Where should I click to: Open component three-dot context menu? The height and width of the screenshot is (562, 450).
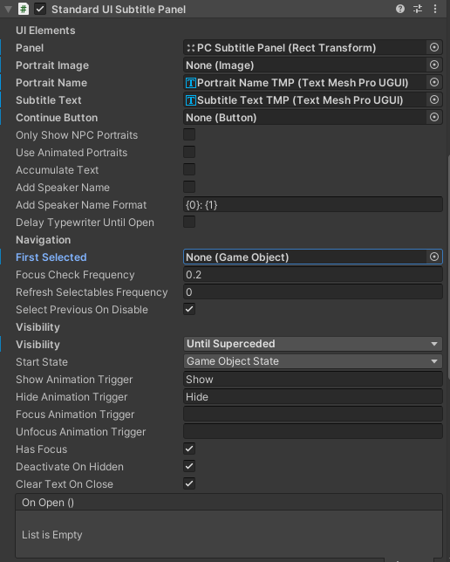[x=435, y=9]
